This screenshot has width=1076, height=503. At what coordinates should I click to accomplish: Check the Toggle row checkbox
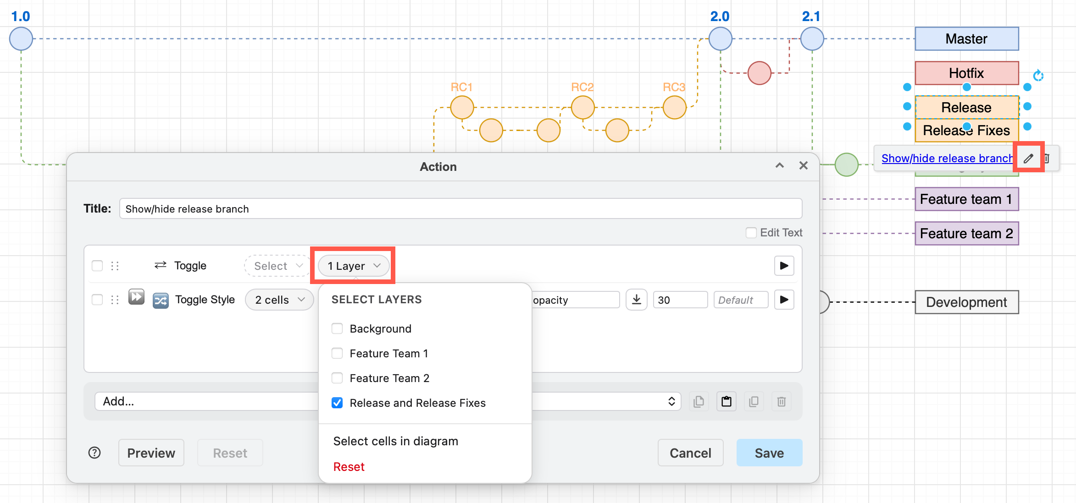point(97,266)
